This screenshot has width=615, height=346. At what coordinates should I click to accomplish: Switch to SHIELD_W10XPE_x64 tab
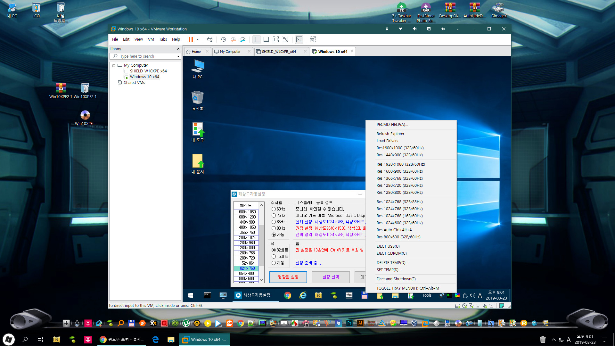pyautogui.click(x=279, y=52)
